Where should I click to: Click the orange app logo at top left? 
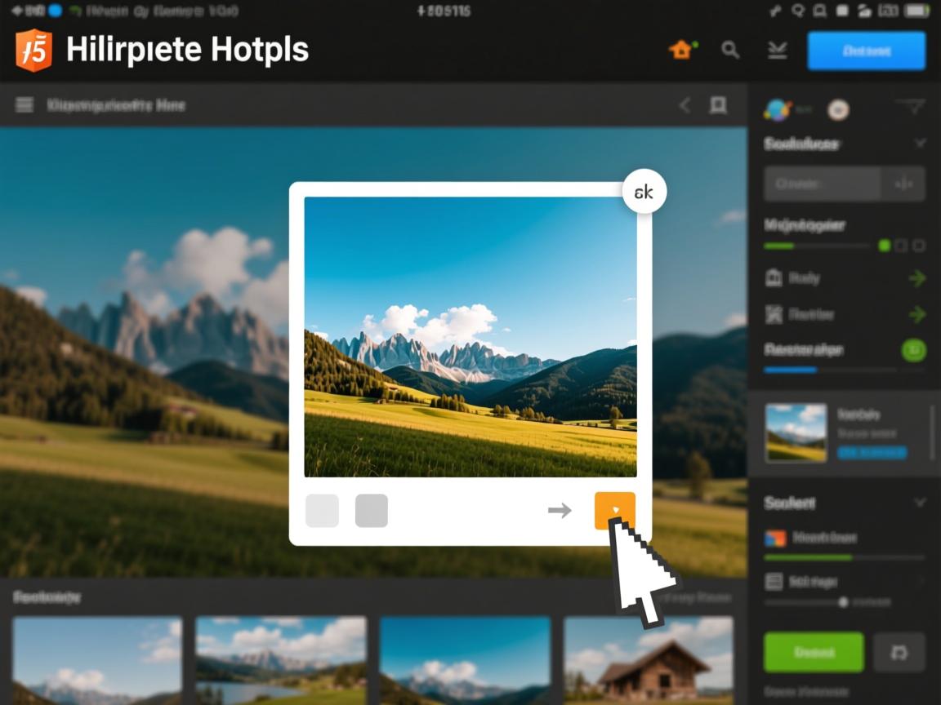click(33, 51)
